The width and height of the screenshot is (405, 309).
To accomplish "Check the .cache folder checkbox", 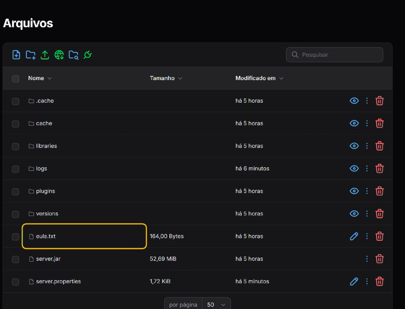I will 15,101.
